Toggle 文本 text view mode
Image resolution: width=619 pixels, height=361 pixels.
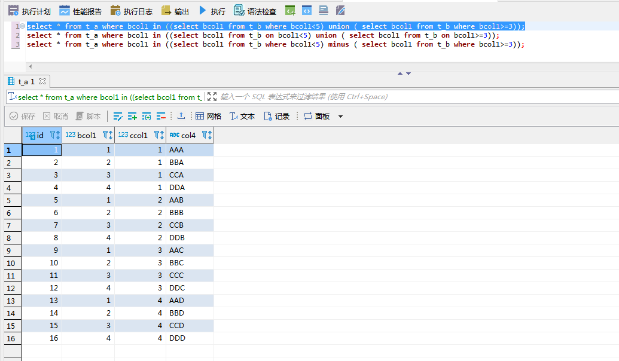[x=242, y=116]
